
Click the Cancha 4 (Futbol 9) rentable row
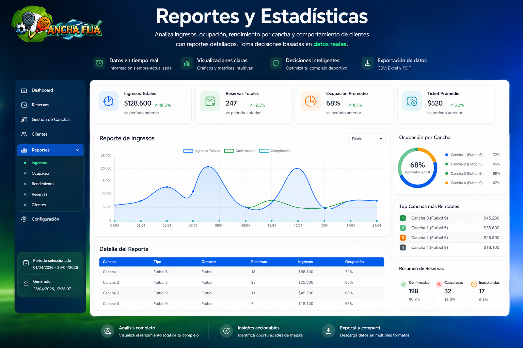tap(449, 247)
